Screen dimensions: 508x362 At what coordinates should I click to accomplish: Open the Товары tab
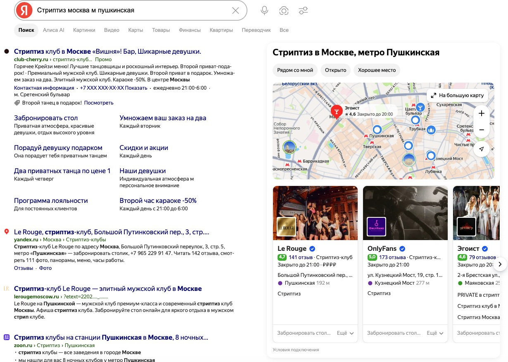(x=161, y=30)
